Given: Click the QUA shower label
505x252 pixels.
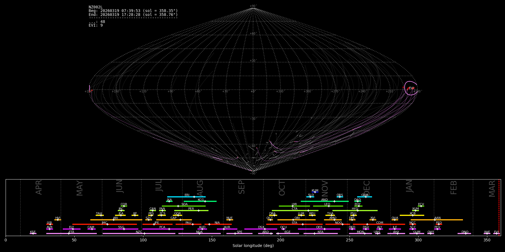Looking at the screenshot, I should coord(395,218).
